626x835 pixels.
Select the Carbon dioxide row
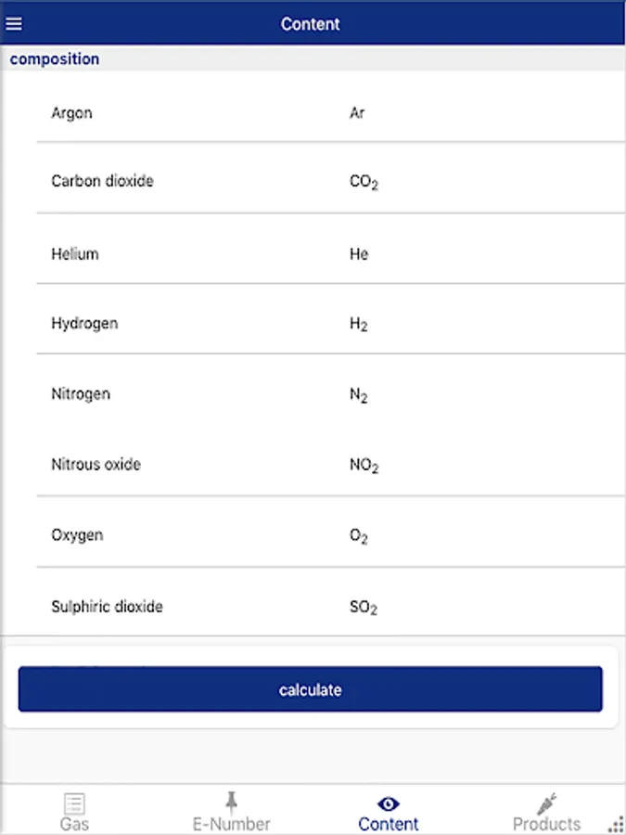point(313,181)
